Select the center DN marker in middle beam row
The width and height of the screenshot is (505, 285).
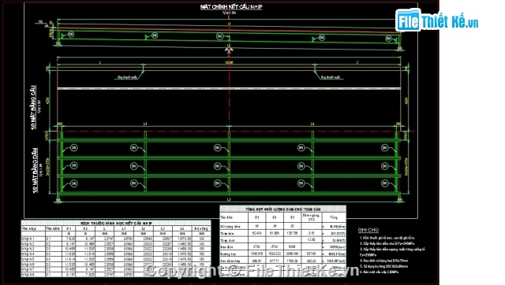coord(217,166)
